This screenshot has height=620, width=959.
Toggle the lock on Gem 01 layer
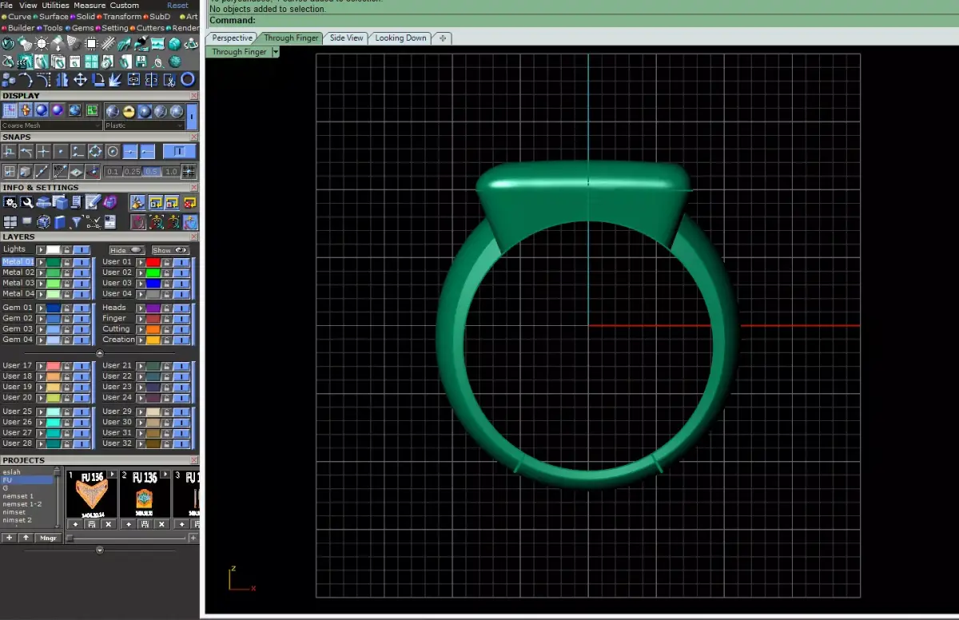point(67,308)
